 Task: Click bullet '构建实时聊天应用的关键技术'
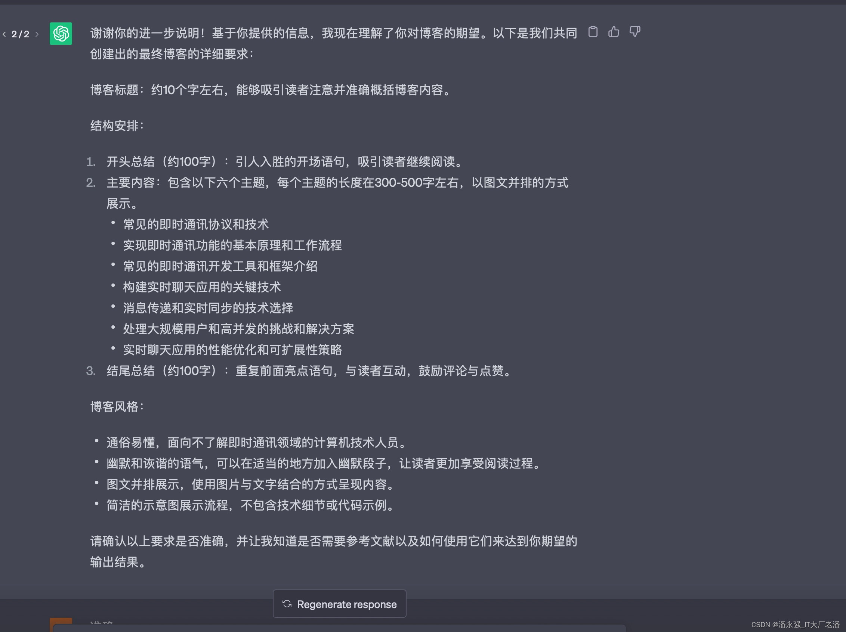(202, 287)
